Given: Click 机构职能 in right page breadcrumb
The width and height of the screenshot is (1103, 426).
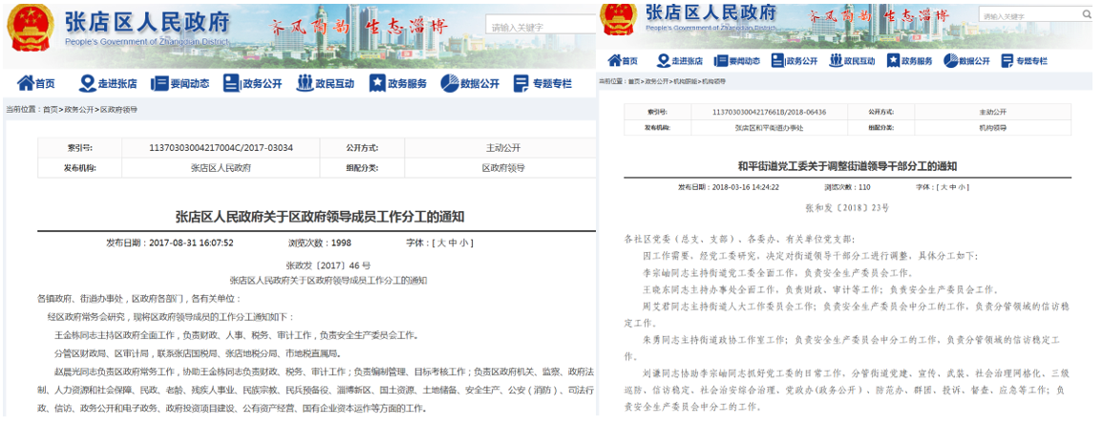Looking at the screenshot, I should [686, 82].
